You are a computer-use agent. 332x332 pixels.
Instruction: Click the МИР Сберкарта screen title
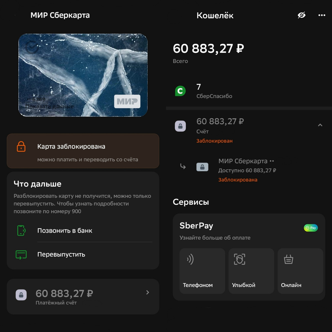[x=60, y=15]
